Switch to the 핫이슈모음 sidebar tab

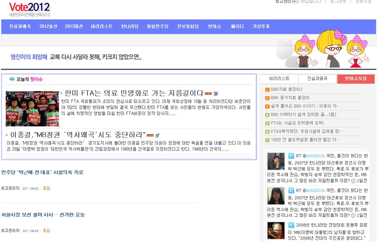tap(356, 79)
